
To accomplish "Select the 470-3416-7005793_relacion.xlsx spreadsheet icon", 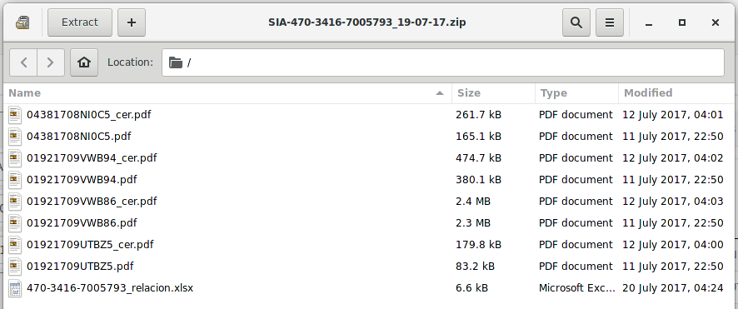I will [x=15, y=288].
